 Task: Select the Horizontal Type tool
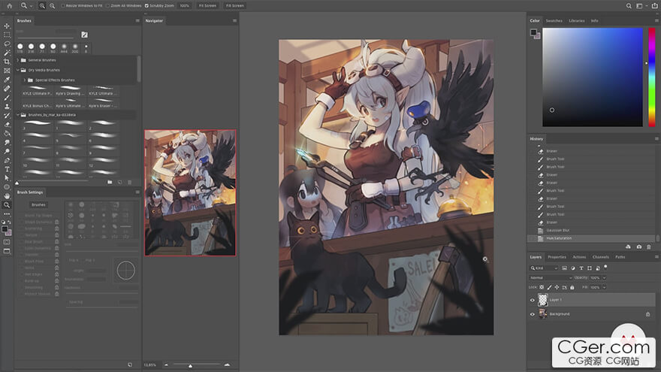pyautogui.click(x=7, y=169)
